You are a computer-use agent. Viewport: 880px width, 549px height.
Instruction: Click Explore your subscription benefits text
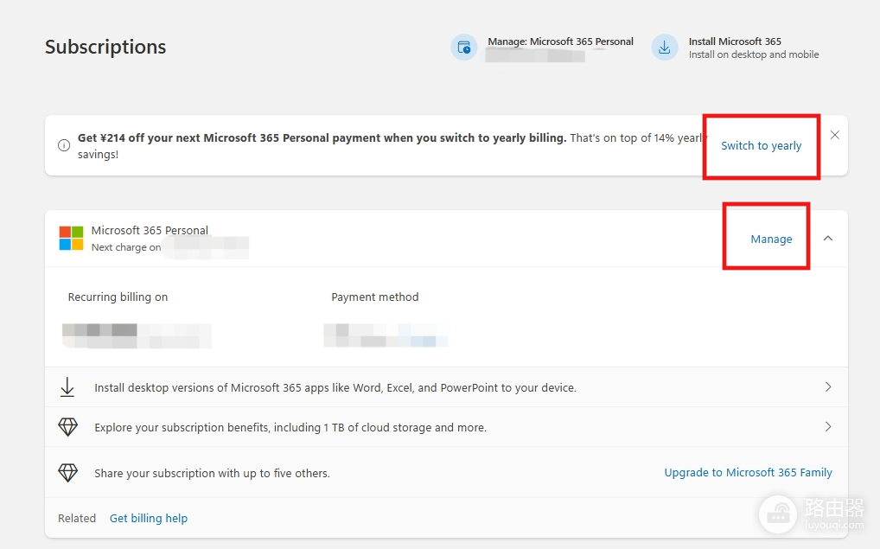290,428
